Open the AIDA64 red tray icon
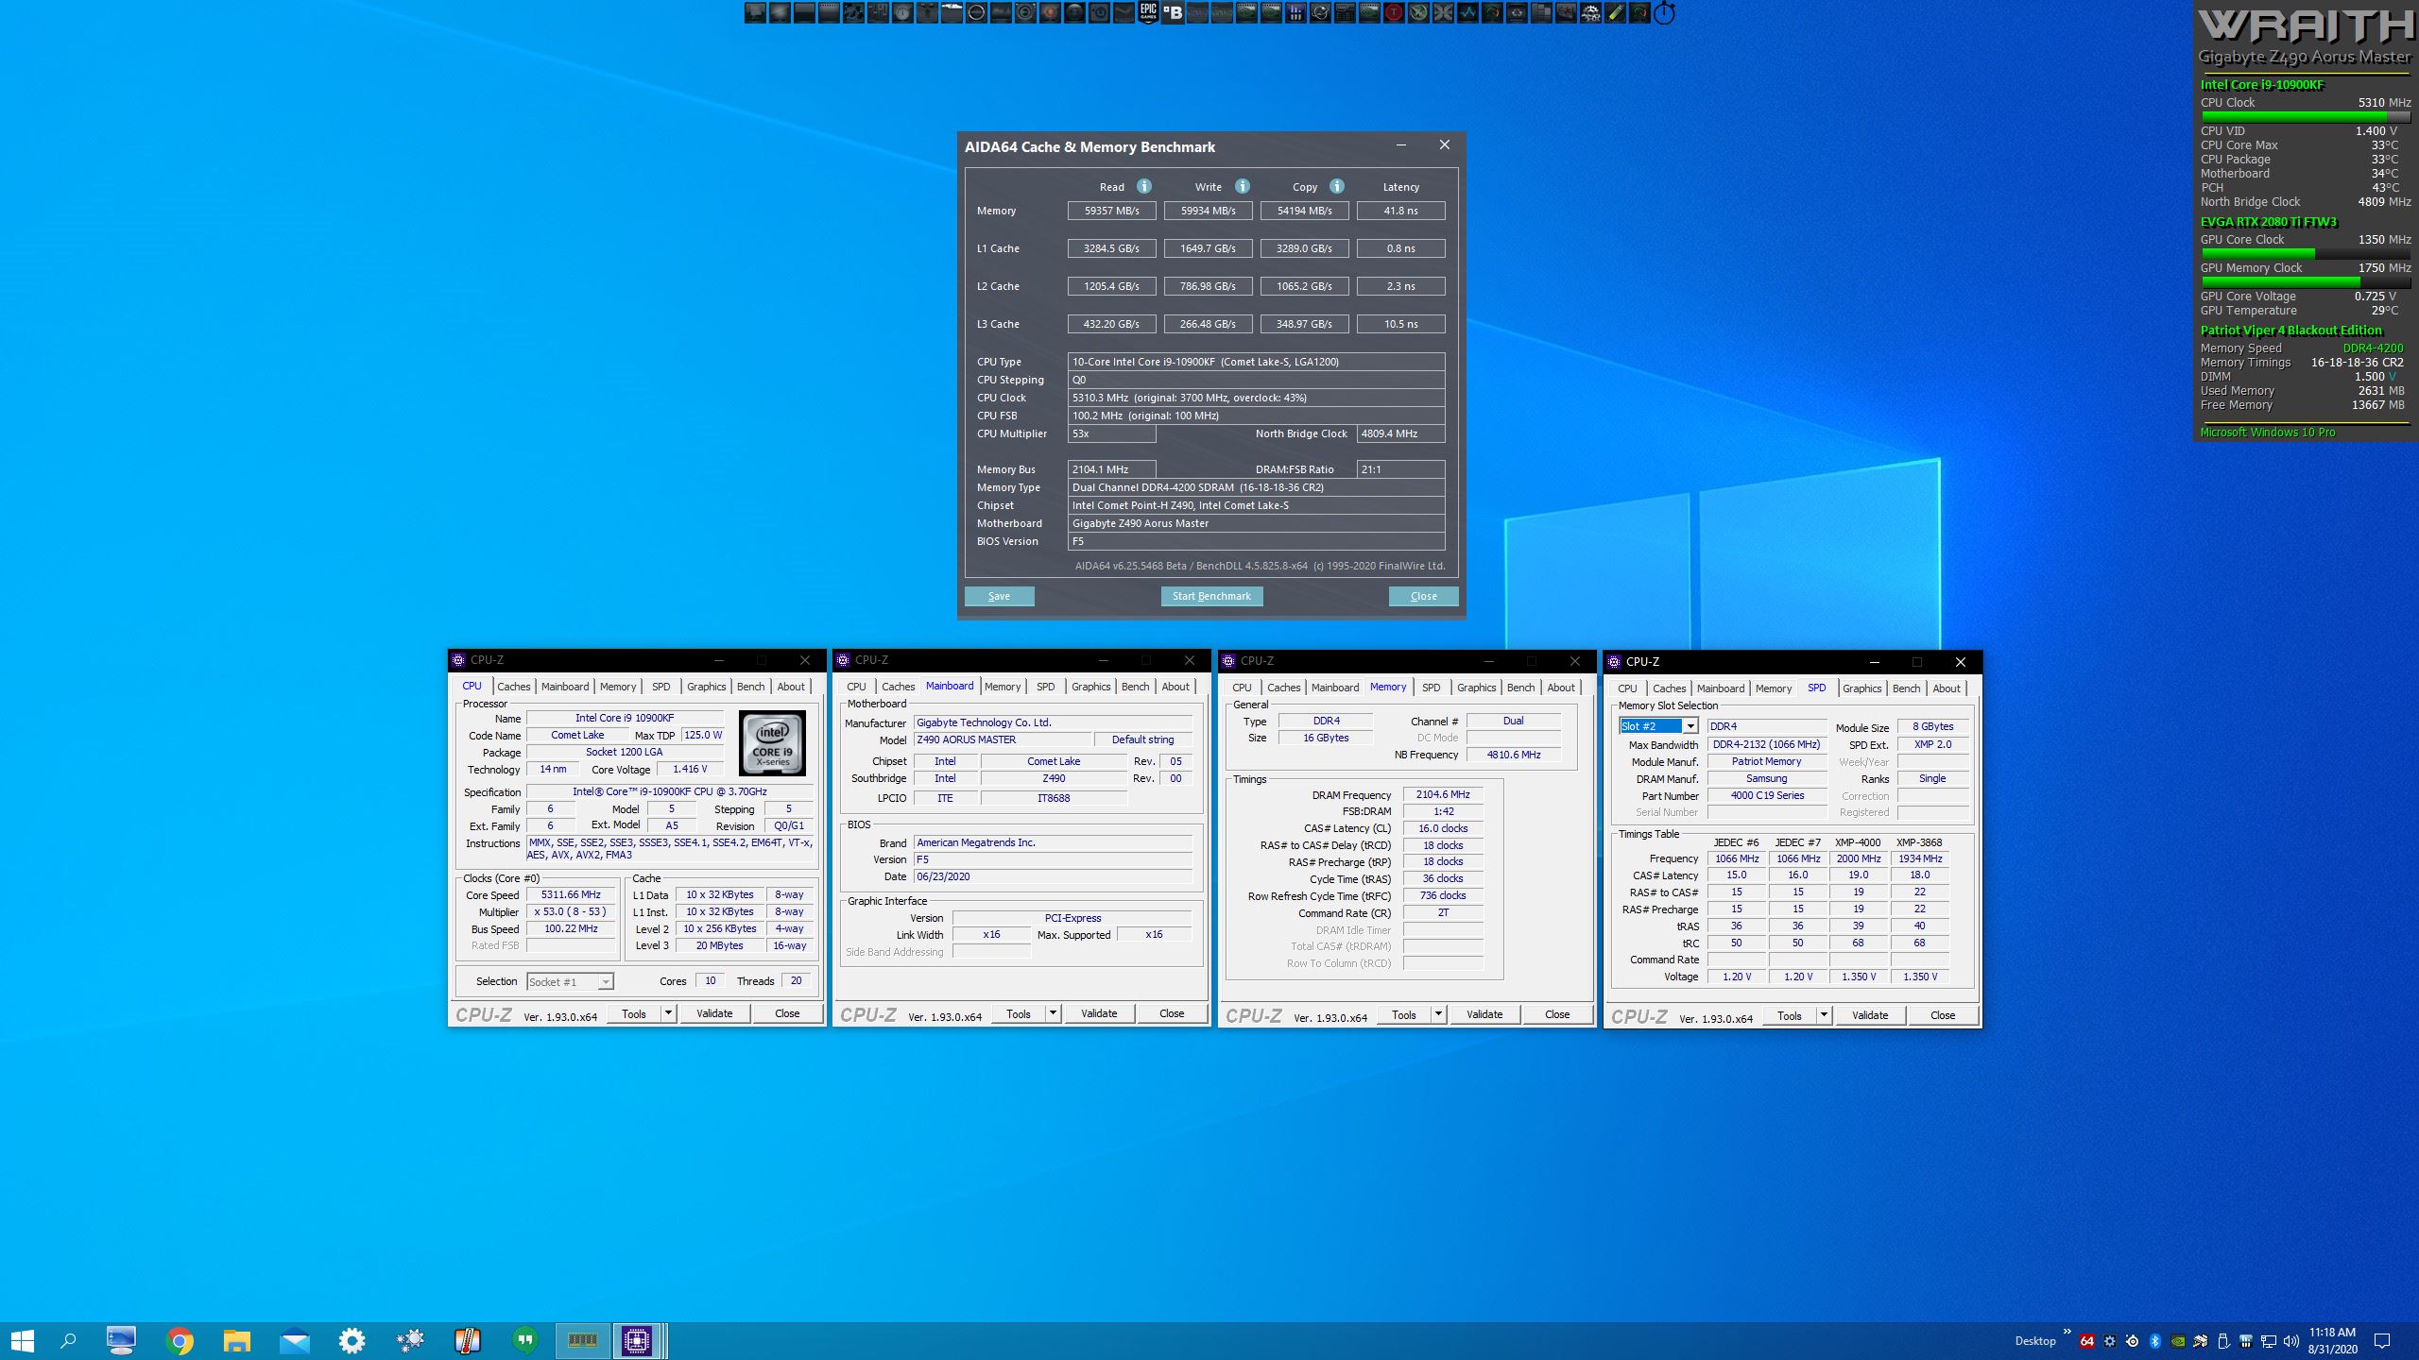The image size is (2419, 1360). pos(2086,1341)
